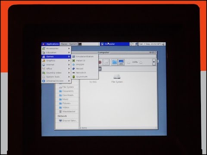This screenshot has height=155, width=207.
Task: Expand the Universal Access submenu
Action: tap(56, 81)
